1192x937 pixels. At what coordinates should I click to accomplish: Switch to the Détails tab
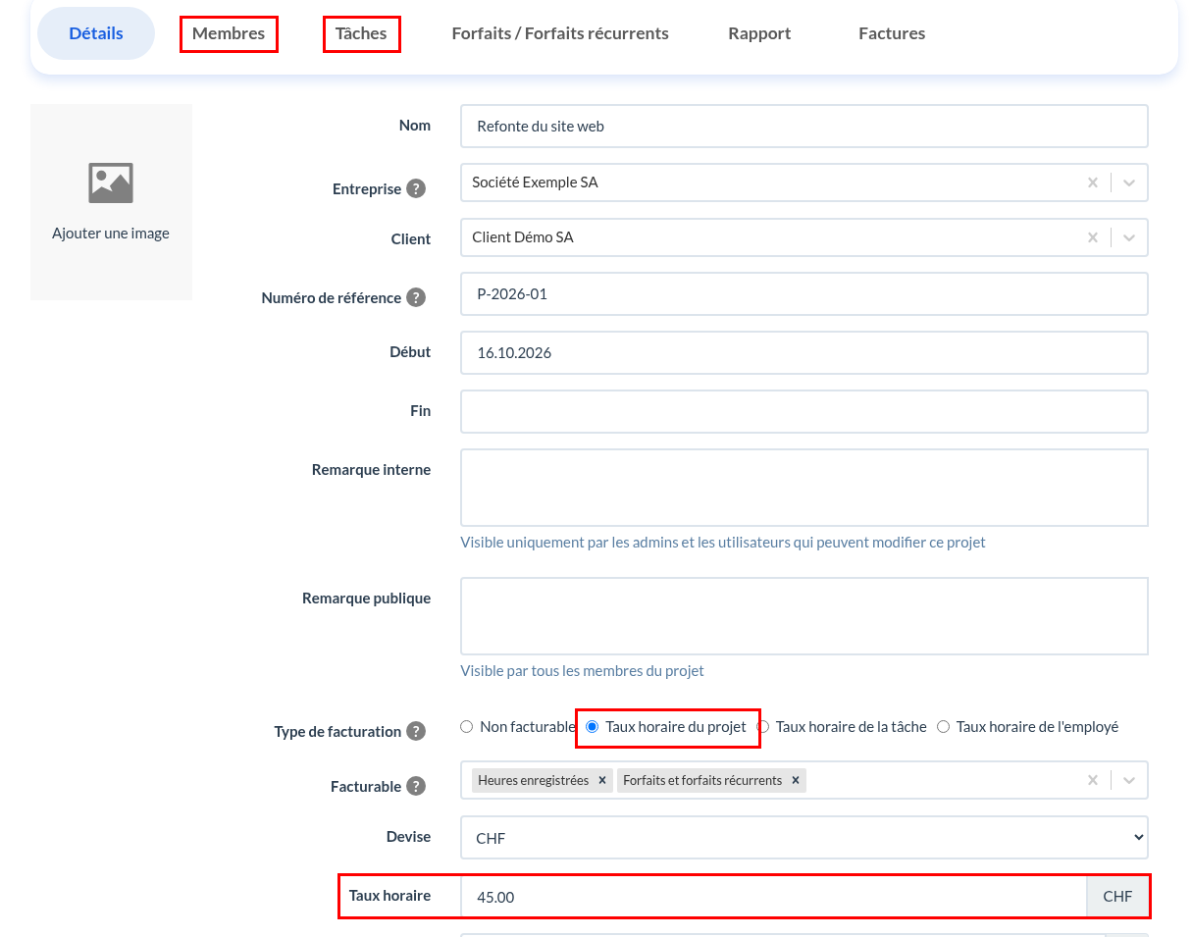(x=96, y=33)
